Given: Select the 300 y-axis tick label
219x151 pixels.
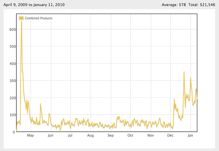Looking at the screenshot, I should [13, 81].
